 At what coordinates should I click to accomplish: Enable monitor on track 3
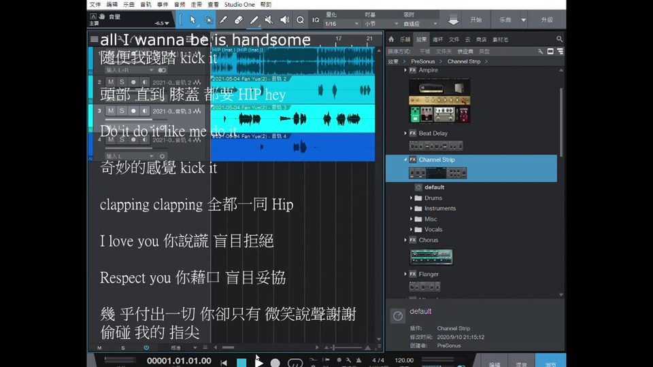click(x=144, y=111)
